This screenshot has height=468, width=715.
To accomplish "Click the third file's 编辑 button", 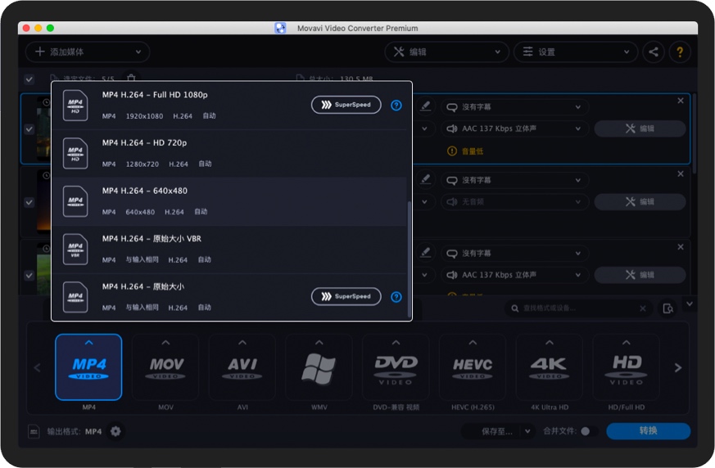I will [640, 275].
